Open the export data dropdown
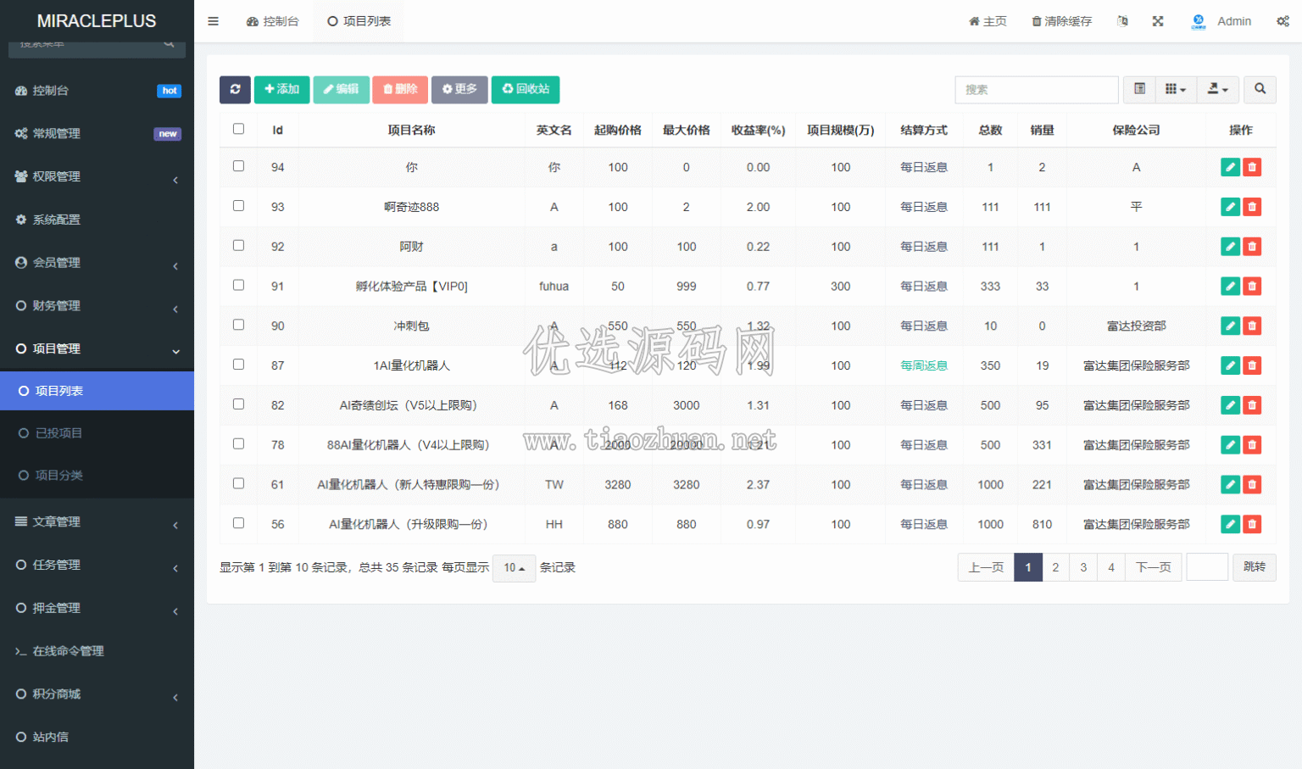 click(x=1218, y=89)
